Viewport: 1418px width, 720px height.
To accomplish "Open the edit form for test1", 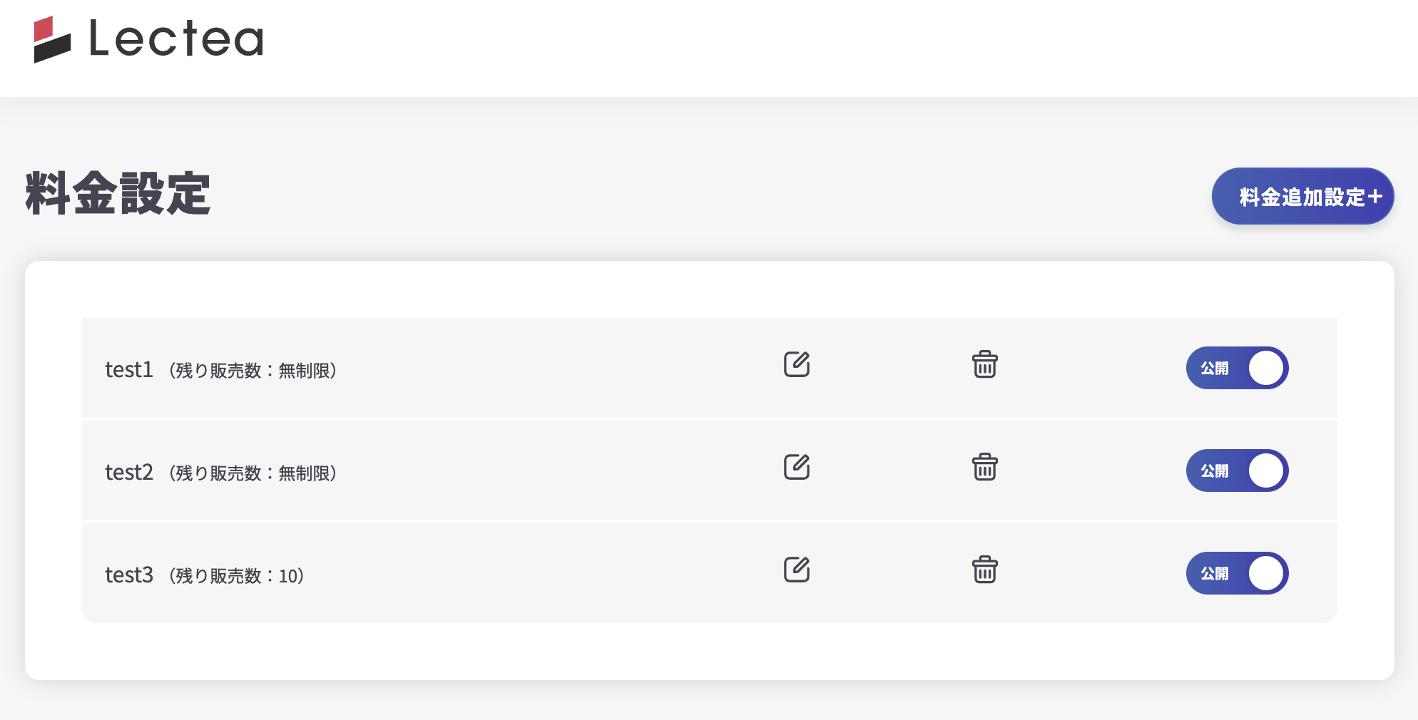I will click(x=796, y=364).
